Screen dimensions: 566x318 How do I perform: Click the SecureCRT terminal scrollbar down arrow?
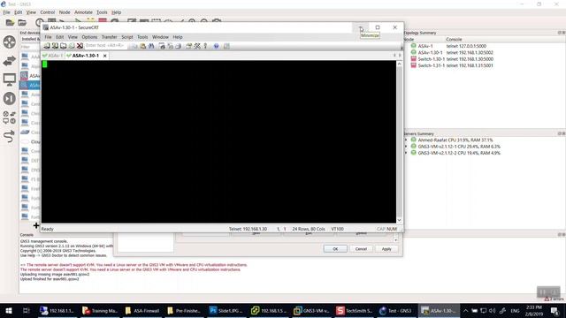pos(399,220)
